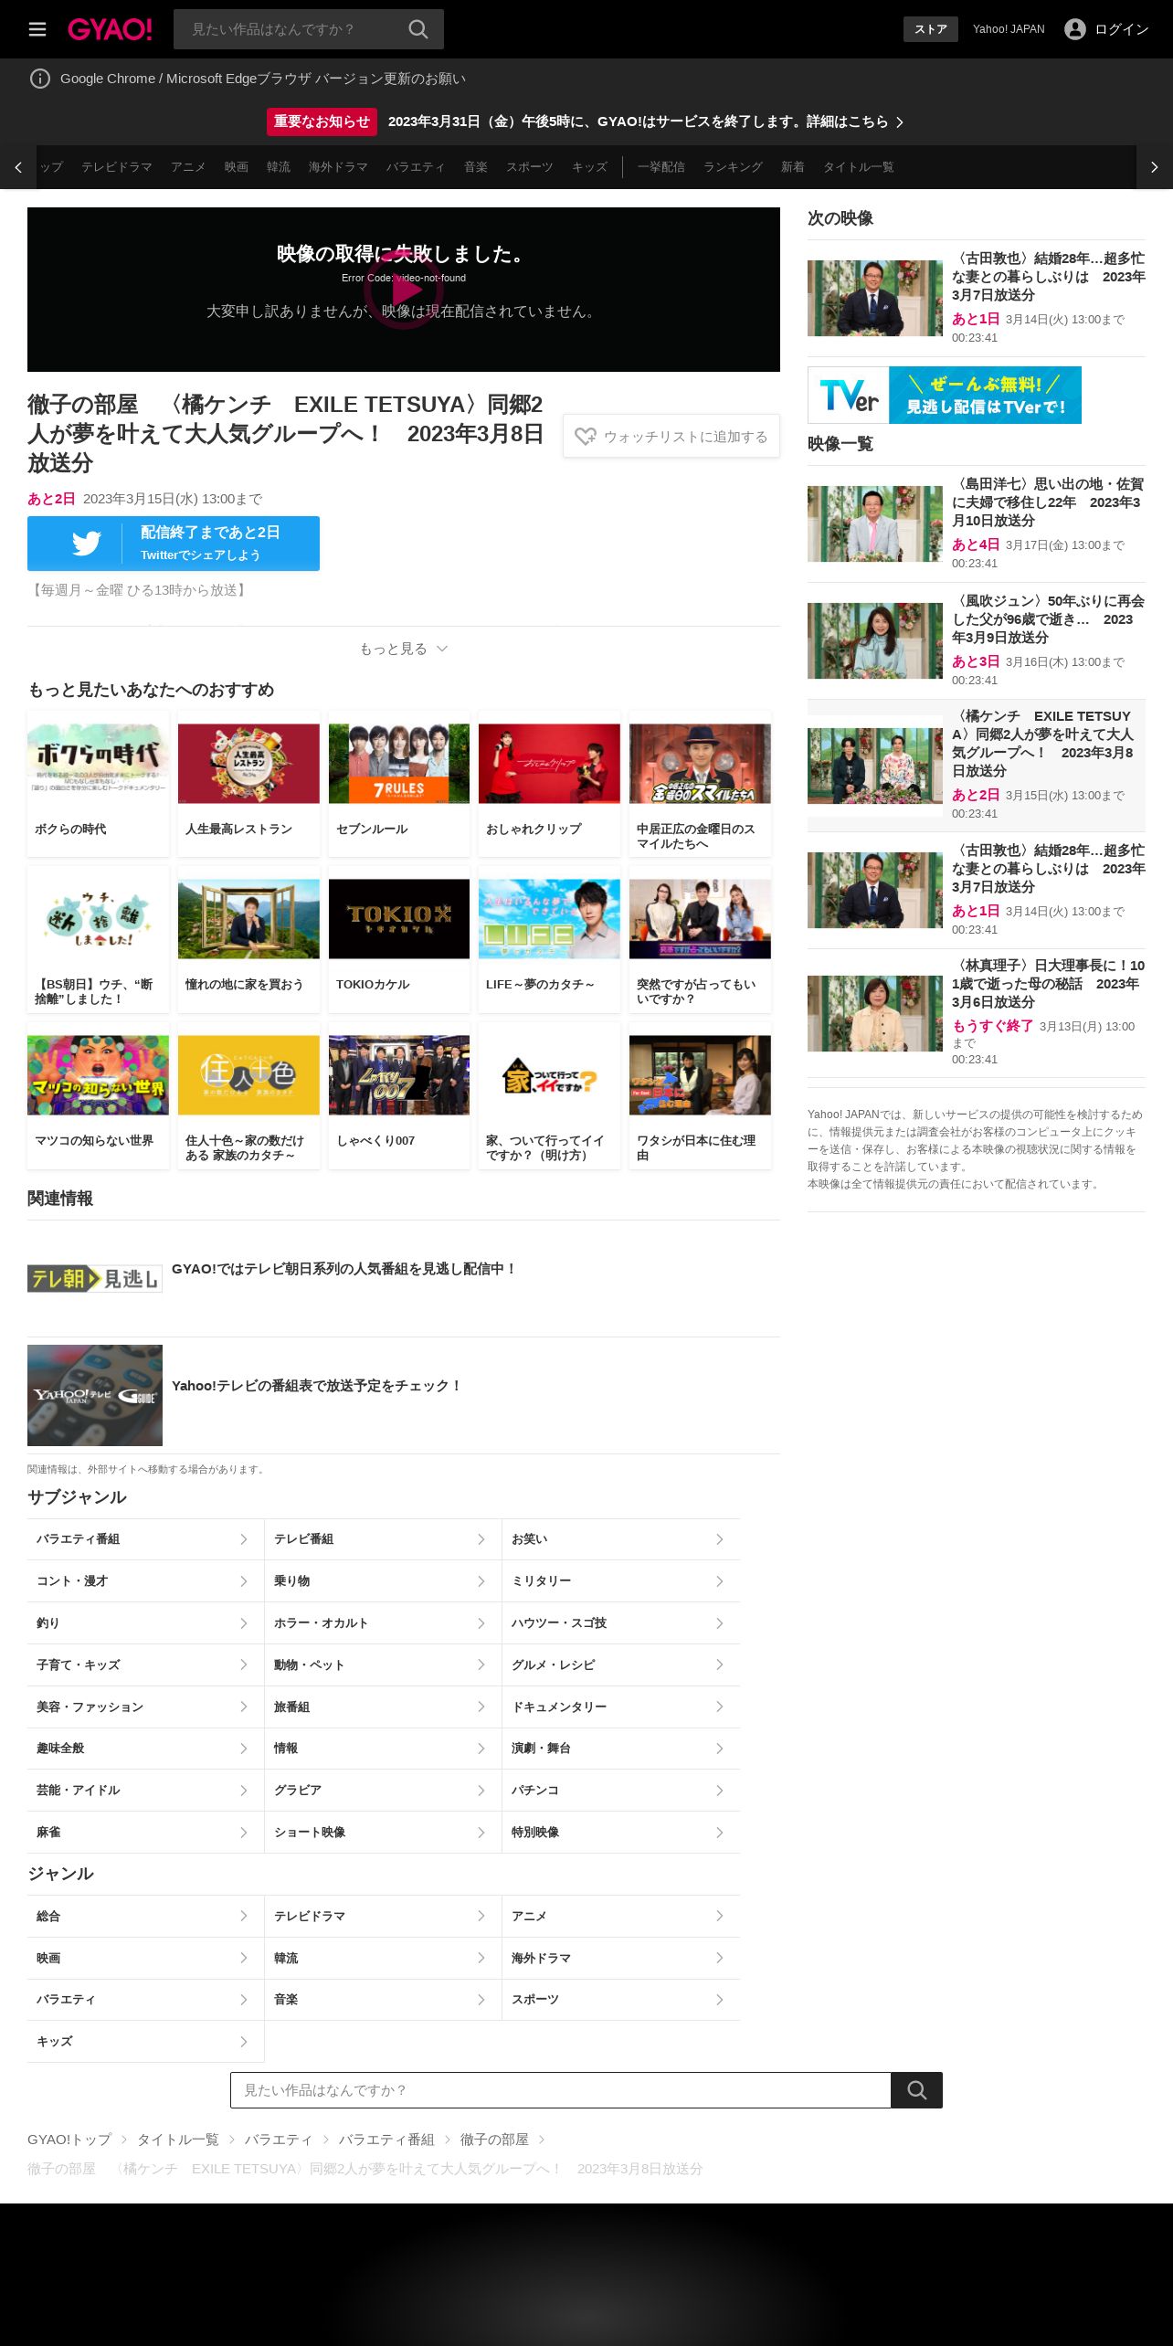
Task: Click breadcrumb バラエティ番組 link
Action: pyautogui.click(x=386, y=2140)
